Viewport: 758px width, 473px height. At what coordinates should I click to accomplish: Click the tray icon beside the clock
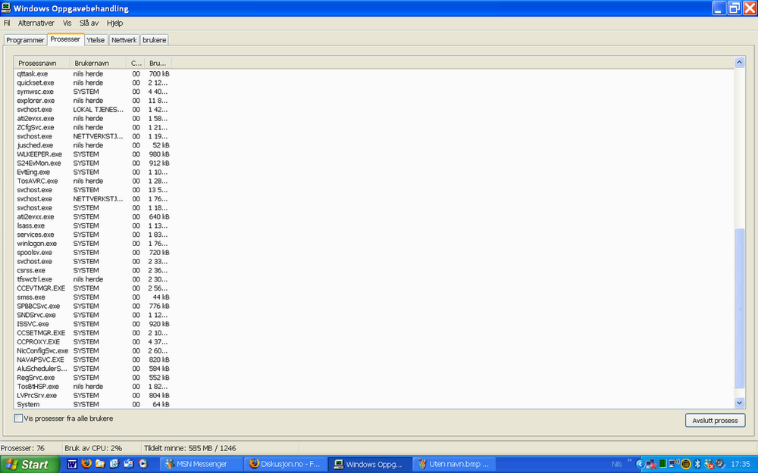[721, 464]
